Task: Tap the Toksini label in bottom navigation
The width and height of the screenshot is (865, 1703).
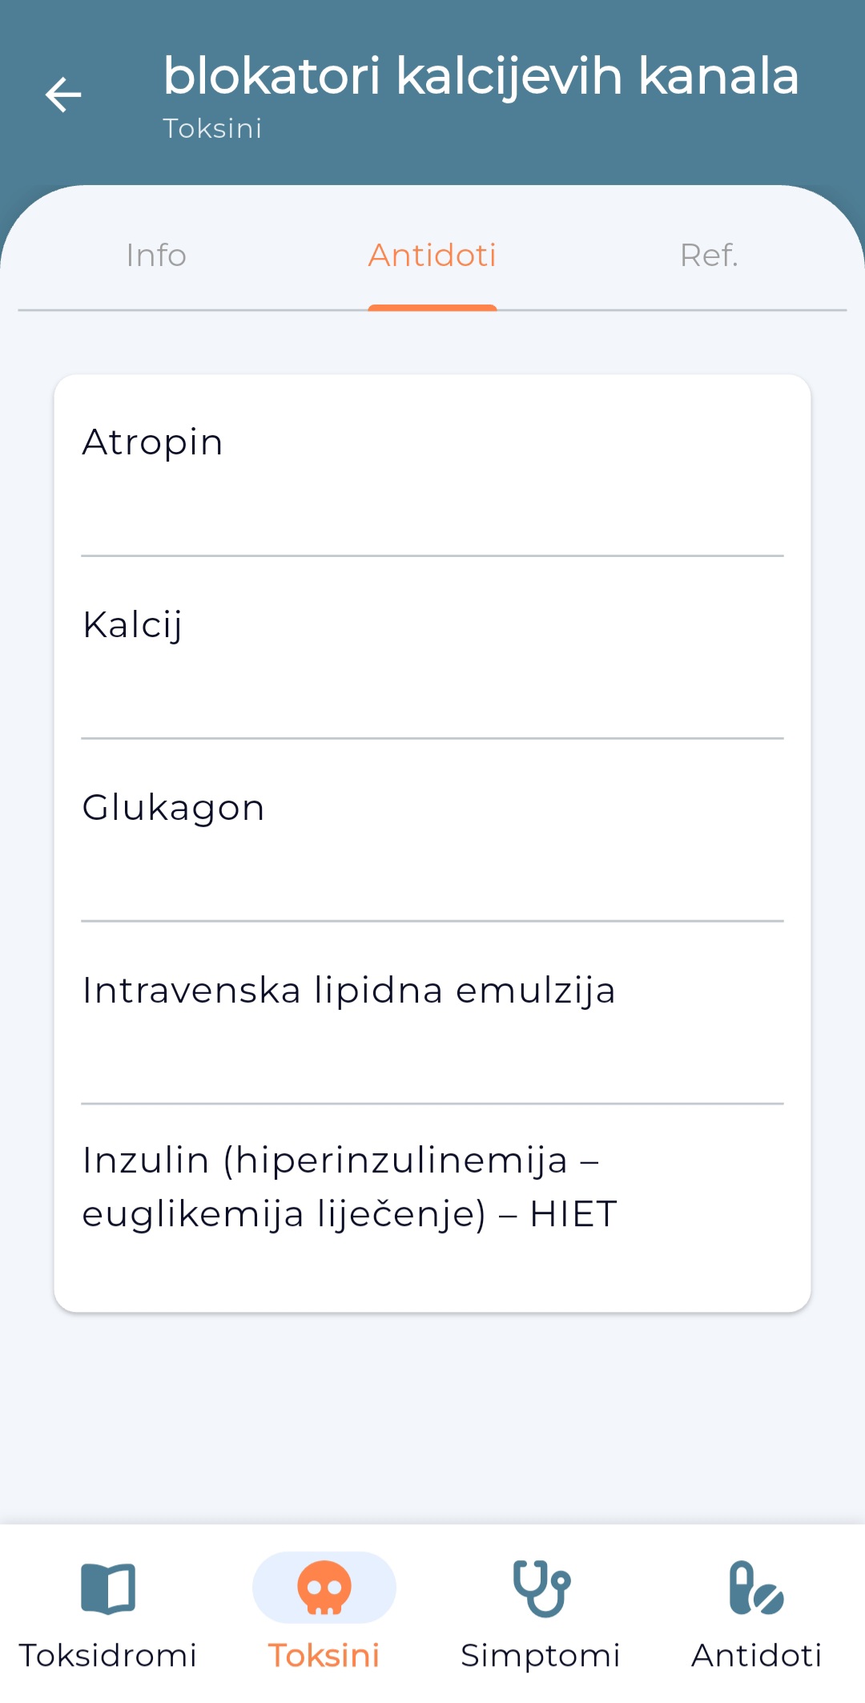Action: pyautogui.click(x=324, y=1656)
